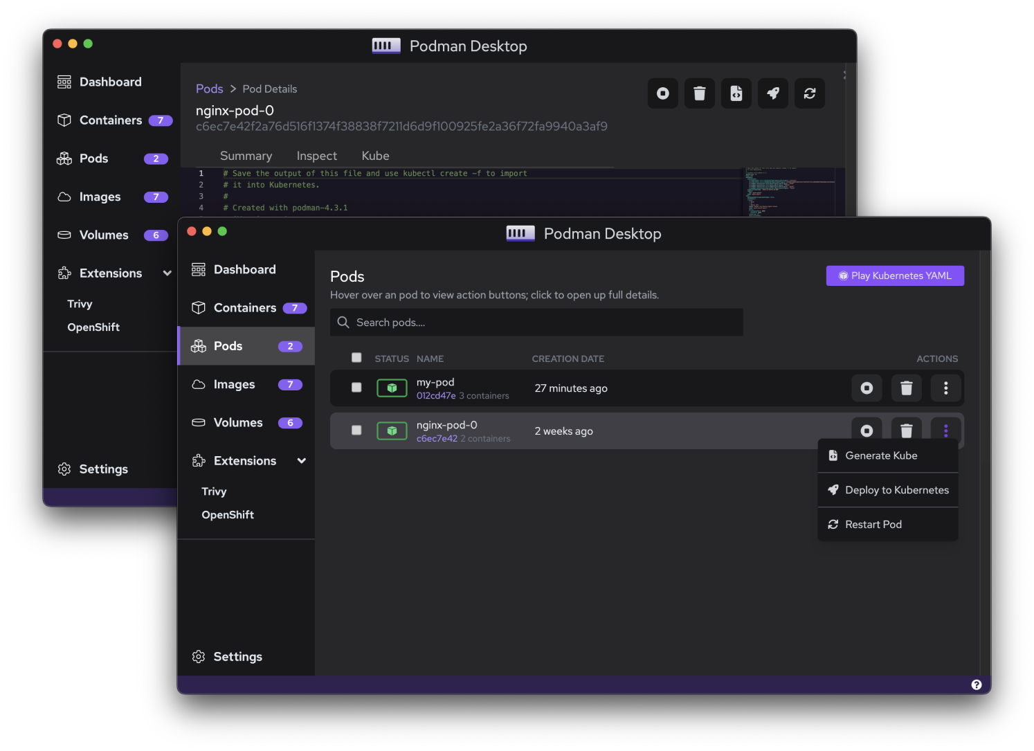Click the CREATION DATE column header

pyautogui.click(x=568, y=359)
